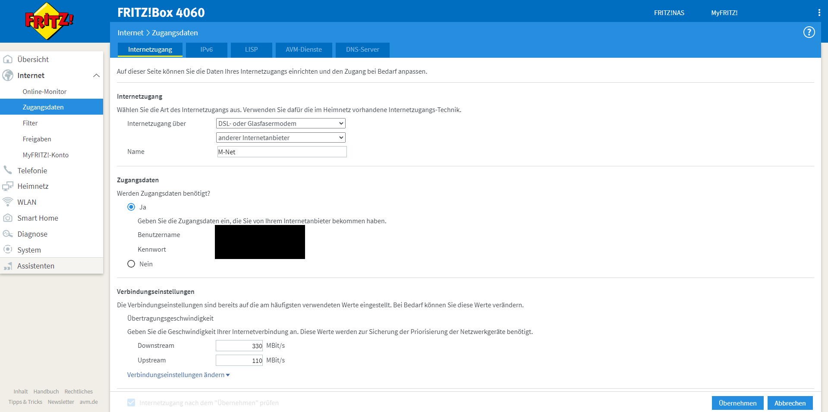Click the Upstream speed field

point(239,360)
